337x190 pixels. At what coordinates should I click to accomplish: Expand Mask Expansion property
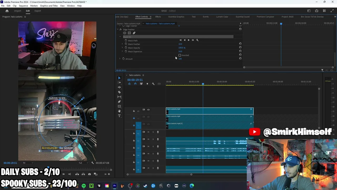click(x=122, y=51)
